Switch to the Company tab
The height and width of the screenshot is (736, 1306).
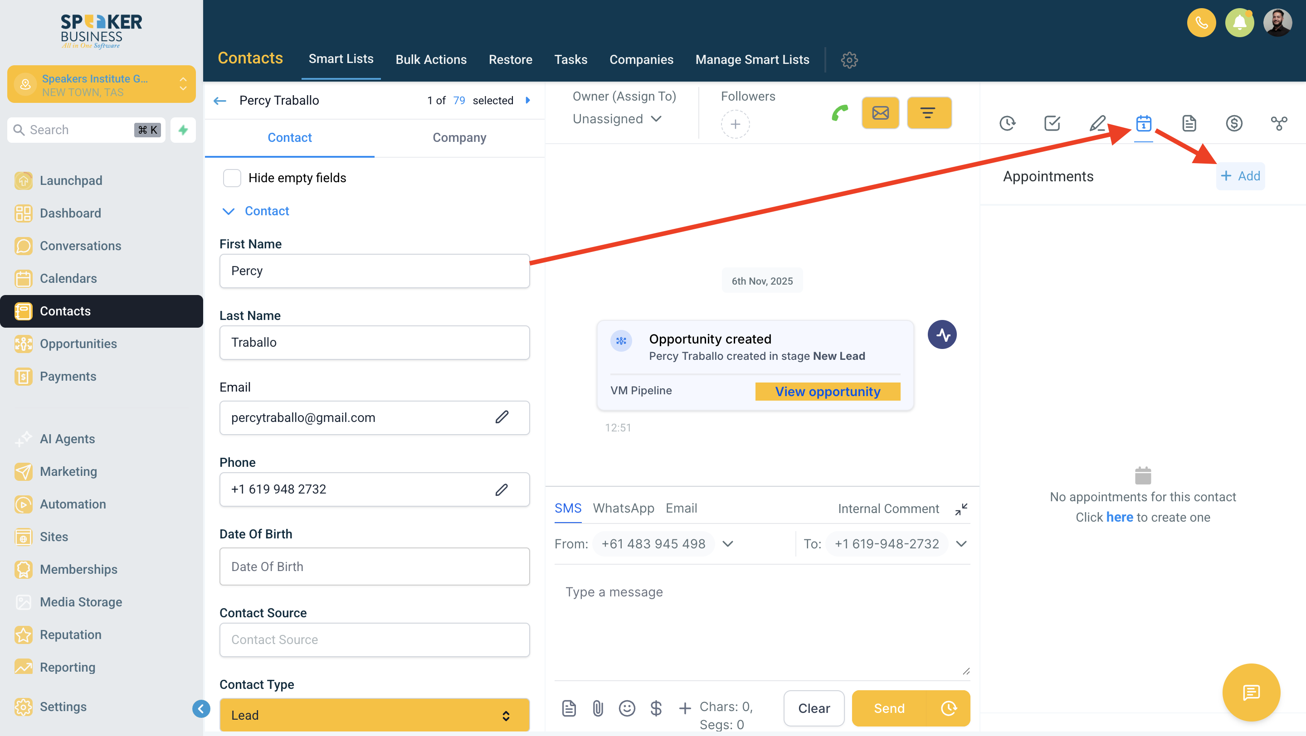(x=459, y=137)
